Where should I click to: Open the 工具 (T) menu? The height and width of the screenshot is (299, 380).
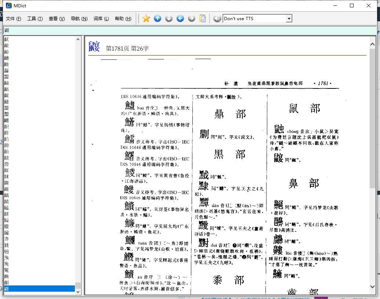click(35, 19)
